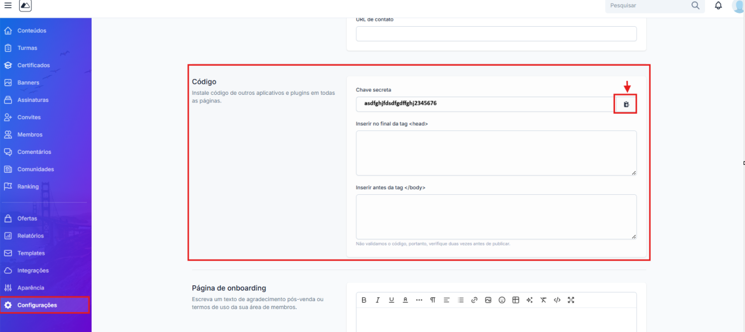745x332 pixels.
Task: Copy the secret key with the clipboard icon
Action: click(x=626, y=104)
